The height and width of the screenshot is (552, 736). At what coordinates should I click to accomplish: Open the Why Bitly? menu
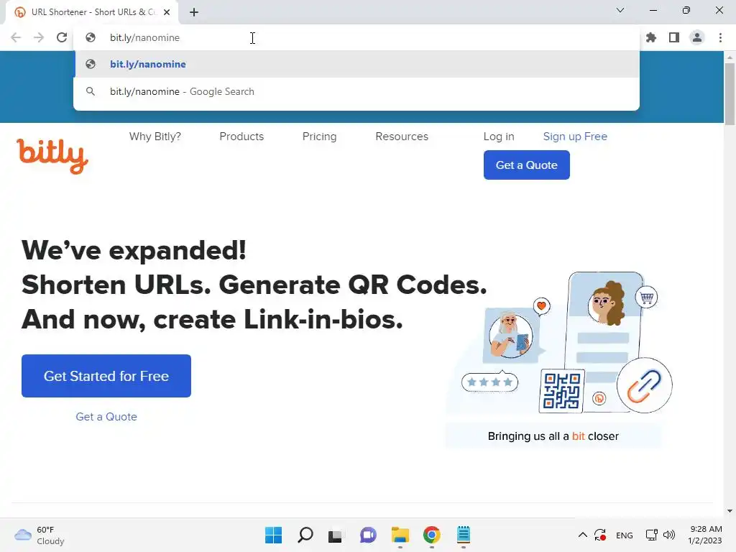(155, 137)
